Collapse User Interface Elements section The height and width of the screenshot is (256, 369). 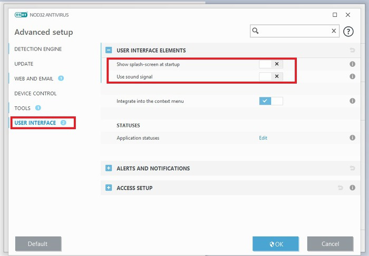click(109, 50)
